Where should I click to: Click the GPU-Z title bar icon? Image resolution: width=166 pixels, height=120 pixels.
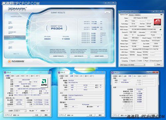click(120, 12)
